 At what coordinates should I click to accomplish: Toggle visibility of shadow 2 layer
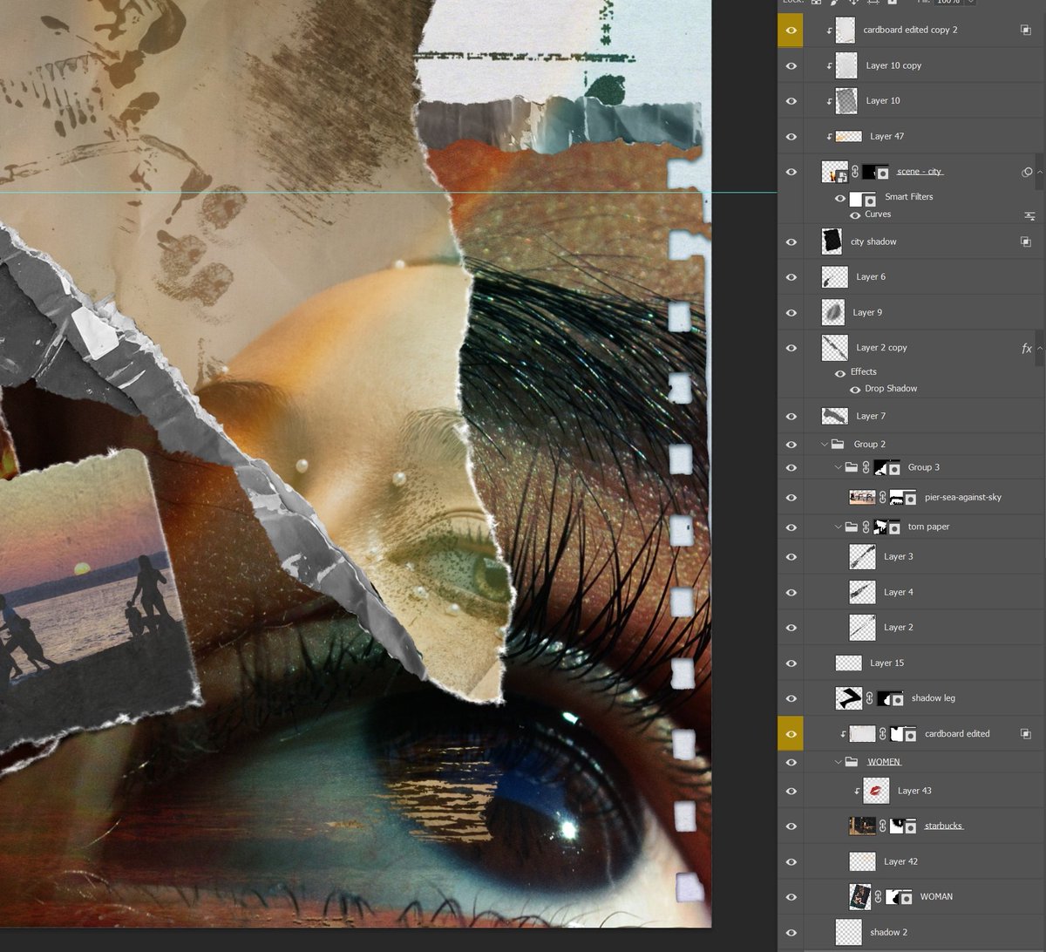coord(791,932)
